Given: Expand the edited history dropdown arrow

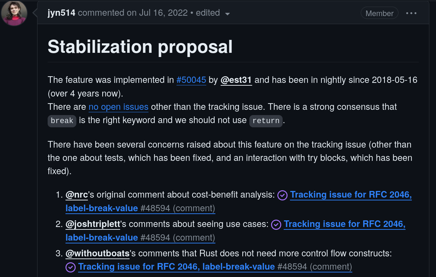Looking at the screenshot, I should (x=227, y=14).
